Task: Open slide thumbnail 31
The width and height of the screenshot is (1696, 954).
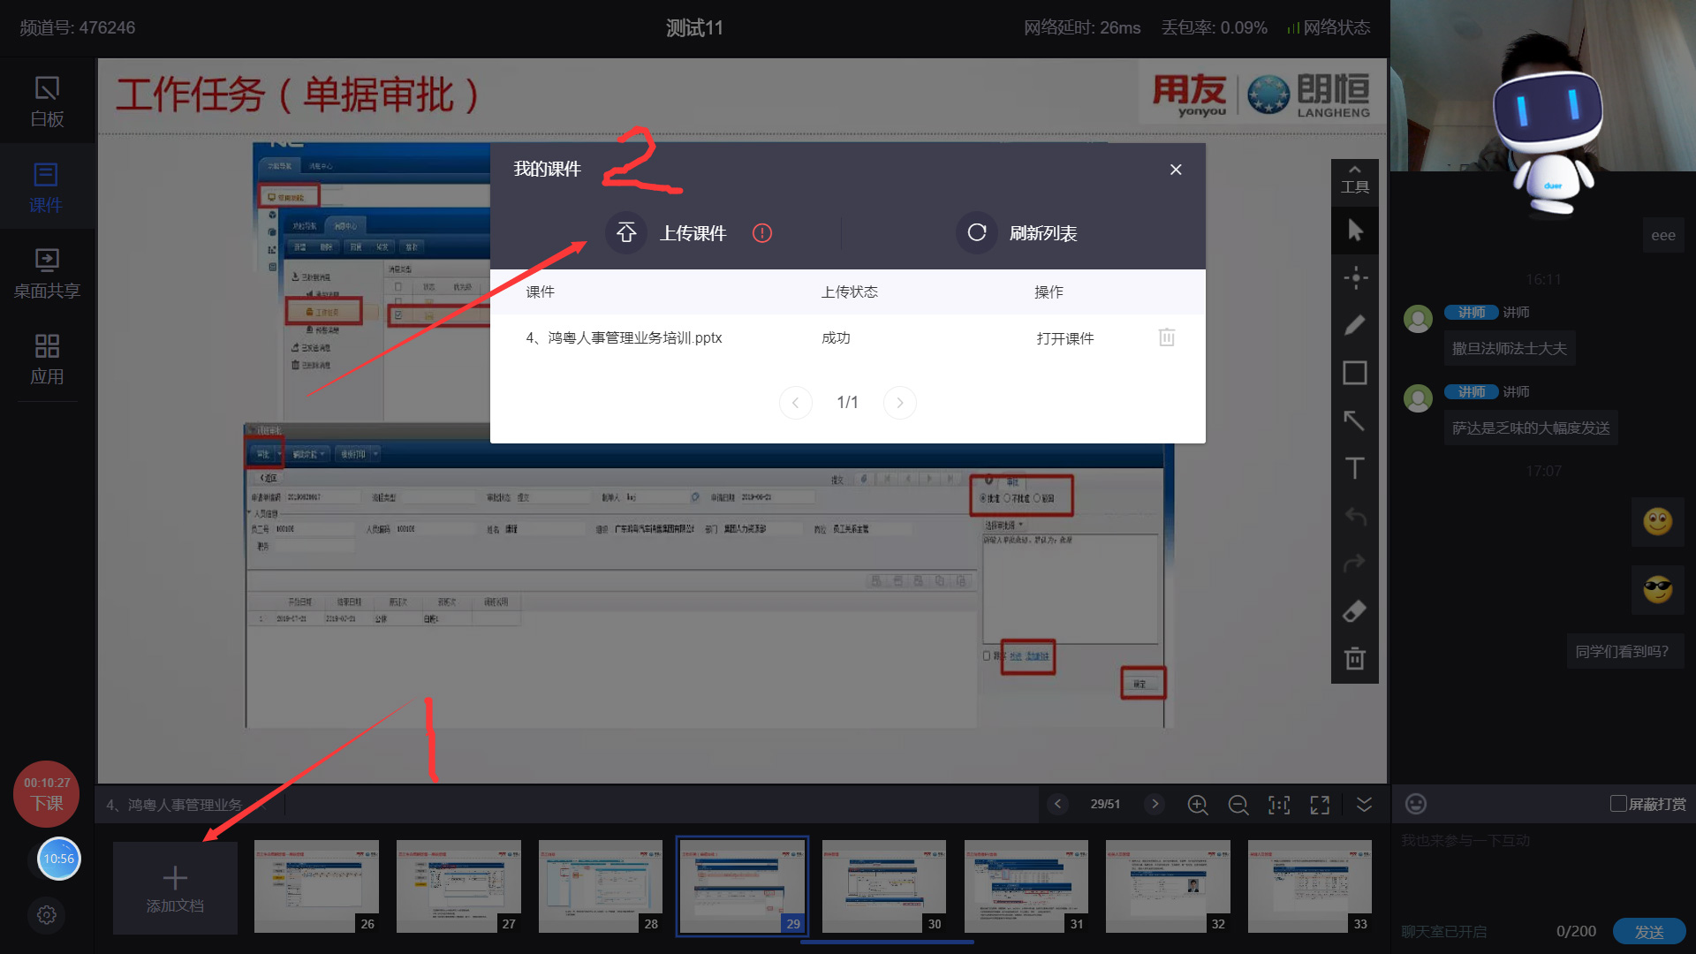Action: pos(1026,886)
